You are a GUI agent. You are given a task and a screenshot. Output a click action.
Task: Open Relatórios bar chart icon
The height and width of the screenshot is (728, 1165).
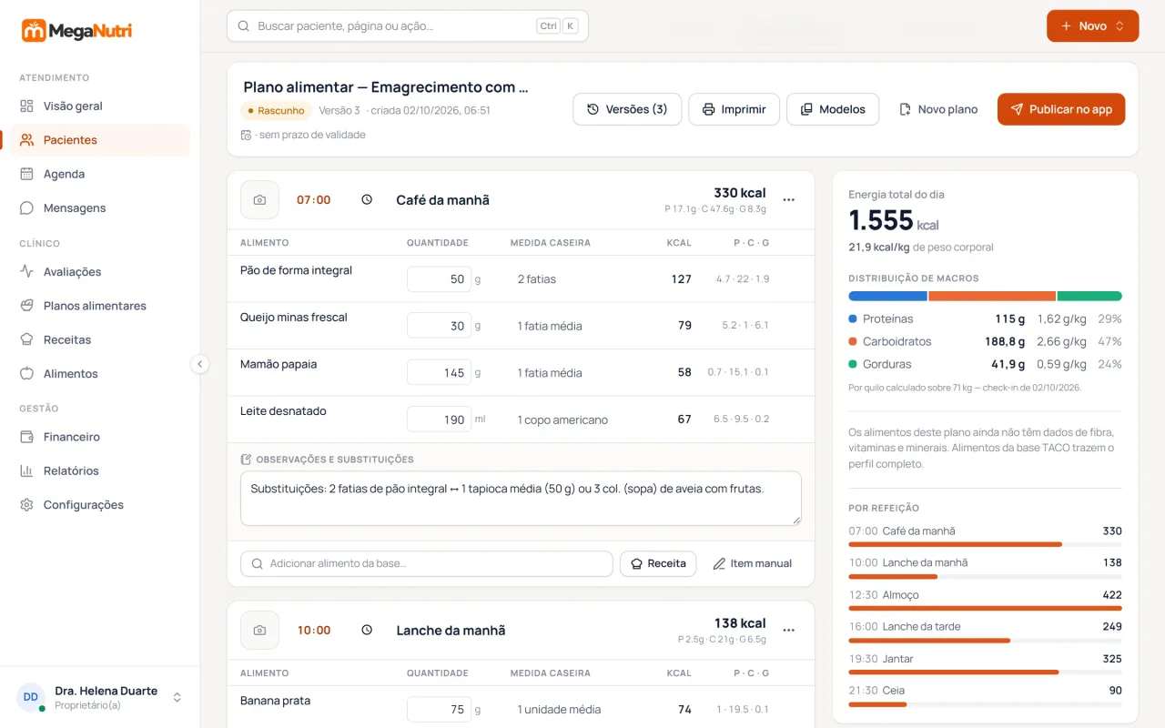(26, 470)
